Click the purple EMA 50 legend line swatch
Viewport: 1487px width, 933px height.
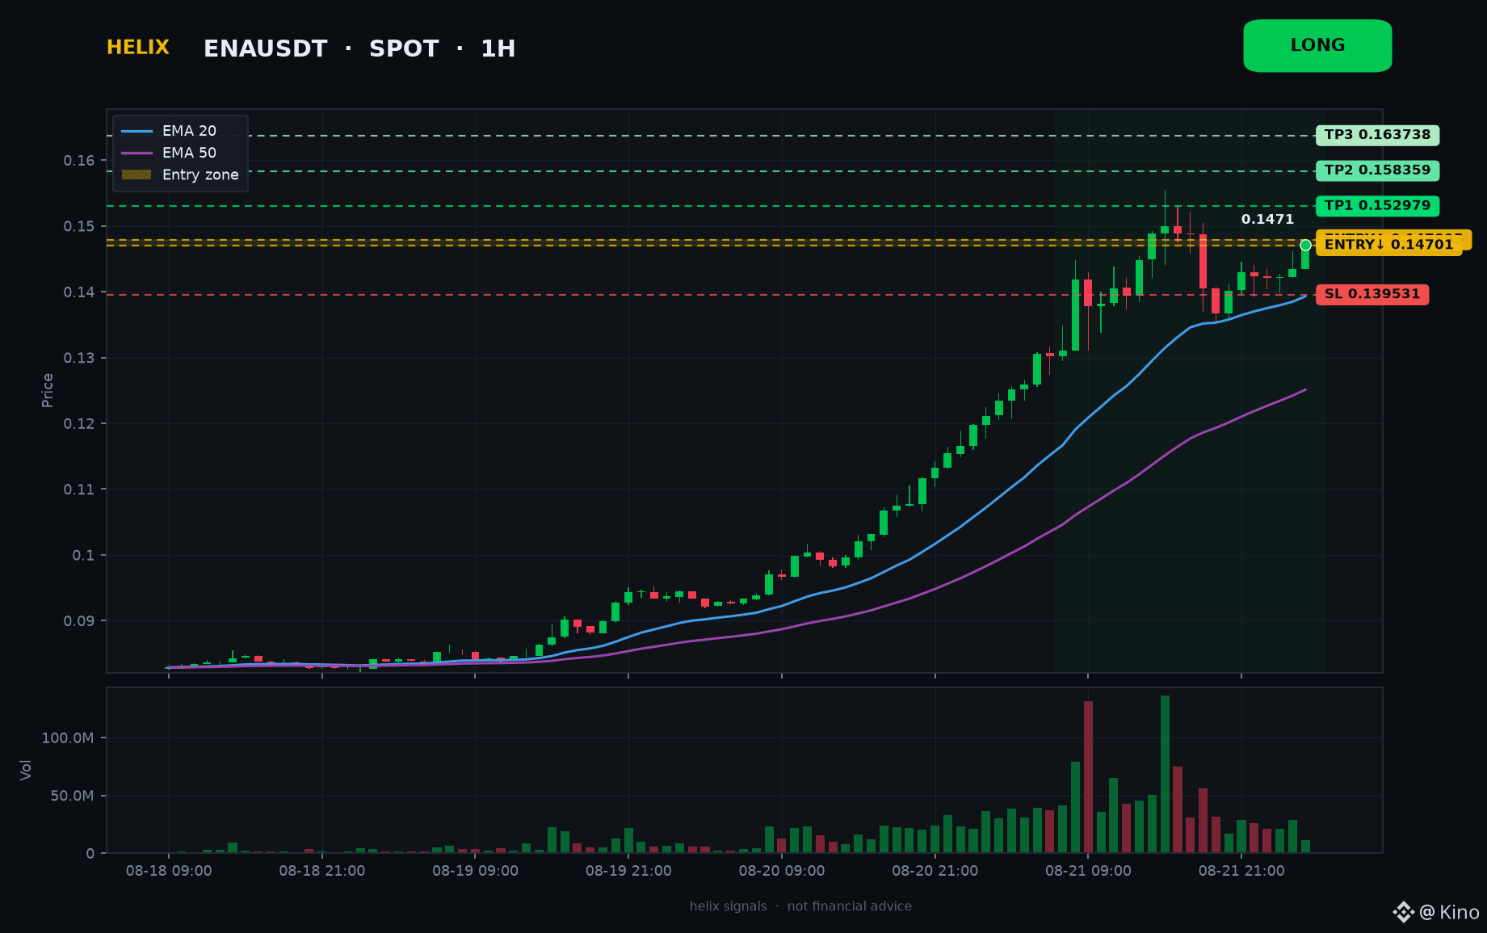[137, 153]
